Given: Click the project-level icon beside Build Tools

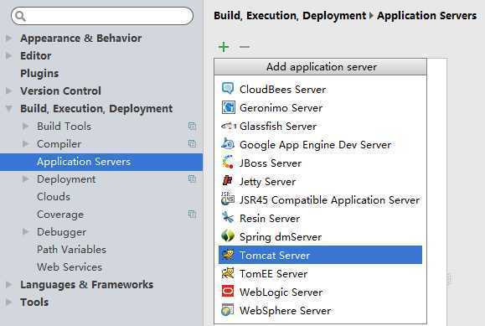Looking at the screenshot, I should coord(192,126).
